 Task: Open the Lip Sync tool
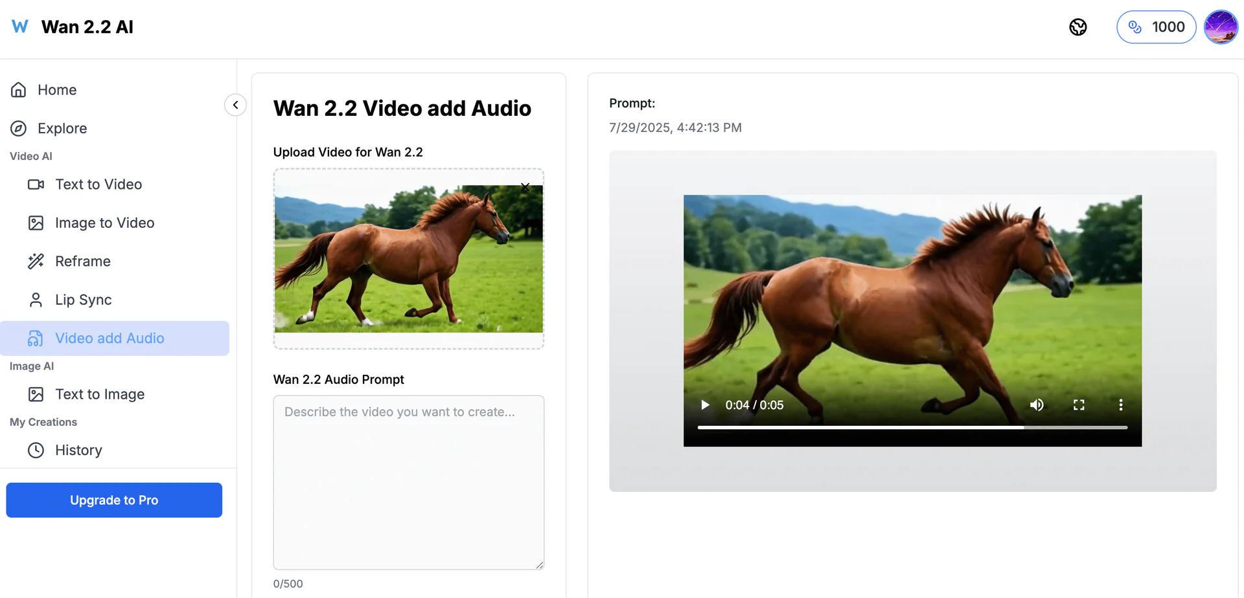(83, 300)
